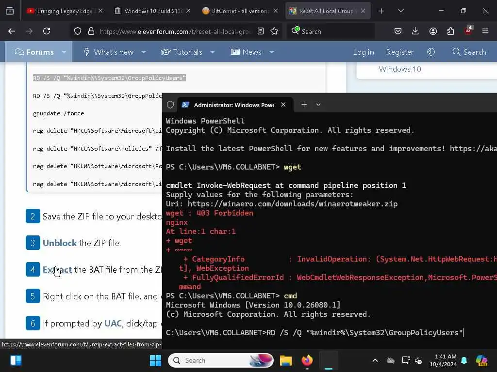Open the Terminal profile dropdown
The image size is (497, 372).
click(x=318, y=105)
